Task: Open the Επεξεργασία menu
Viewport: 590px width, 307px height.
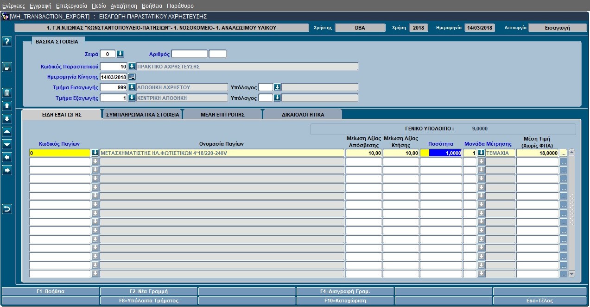Action: tap(71, 6)
